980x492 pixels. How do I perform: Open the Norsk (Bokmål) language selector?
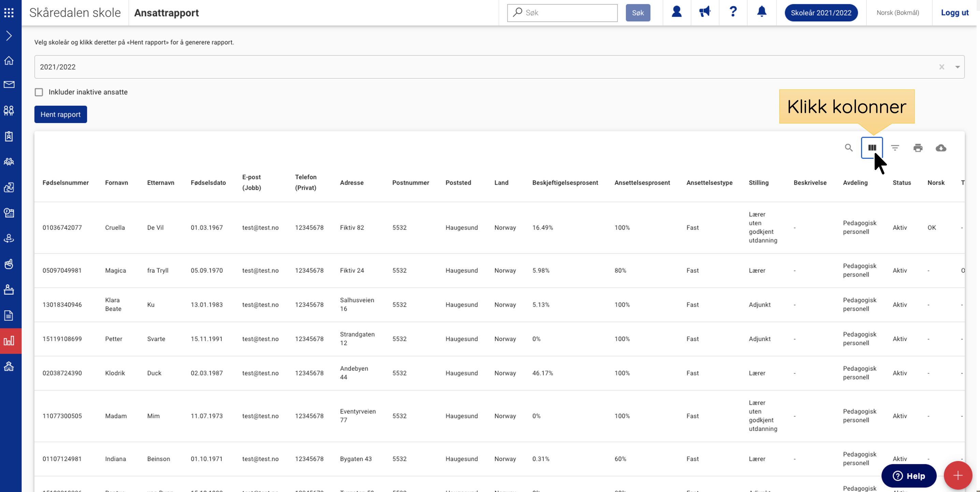(897, 13)
